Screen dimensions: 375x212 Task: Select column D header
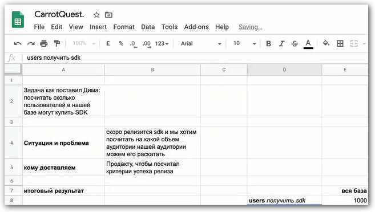tap(284, 70)
